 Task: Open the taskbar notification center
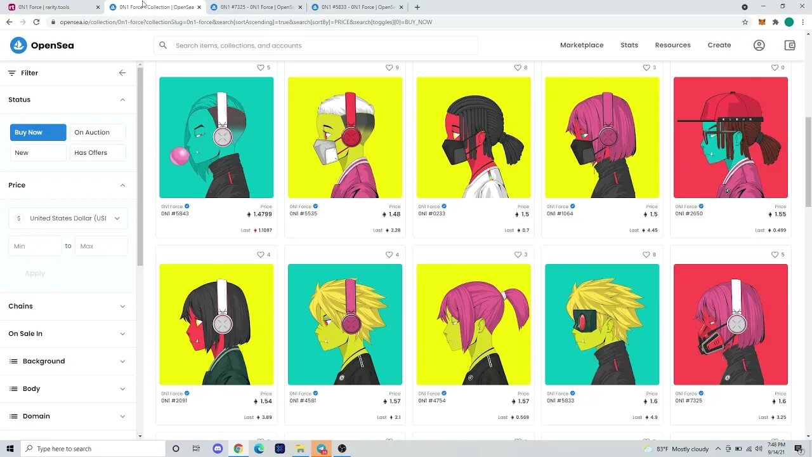click(799, 449)
